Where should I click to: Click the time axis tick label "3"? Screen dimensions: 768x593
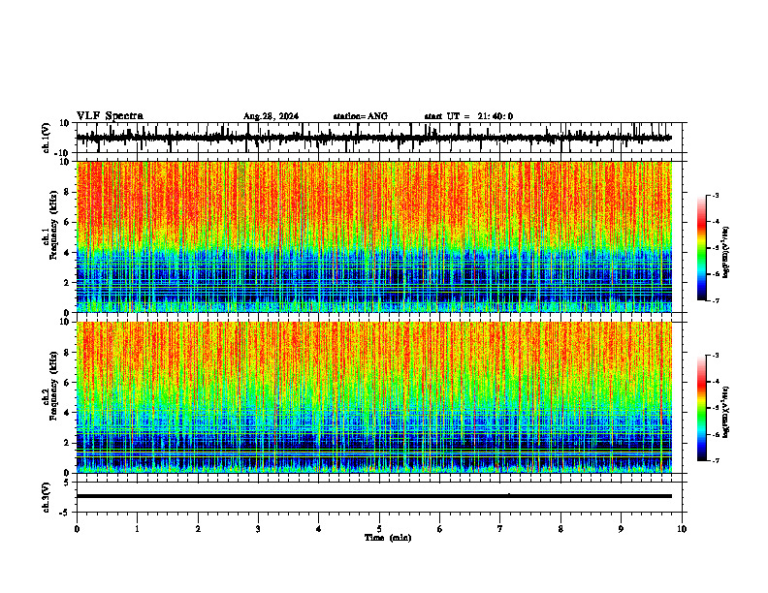tap(258, 529)
